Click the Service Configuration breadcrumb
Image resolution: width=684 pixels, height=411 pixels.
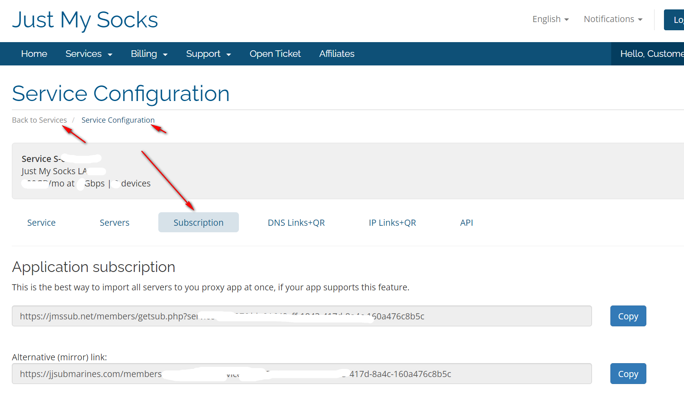pos(118,120)
